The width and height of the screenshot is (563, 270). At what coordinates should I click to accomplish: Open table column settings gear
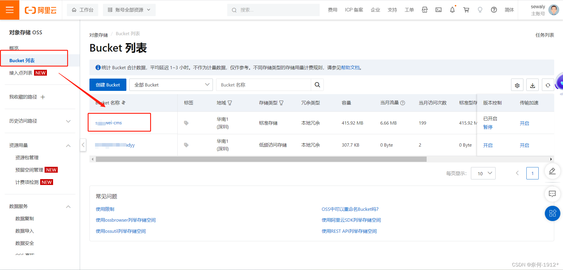pyautogui.click(x=517, y=85)
